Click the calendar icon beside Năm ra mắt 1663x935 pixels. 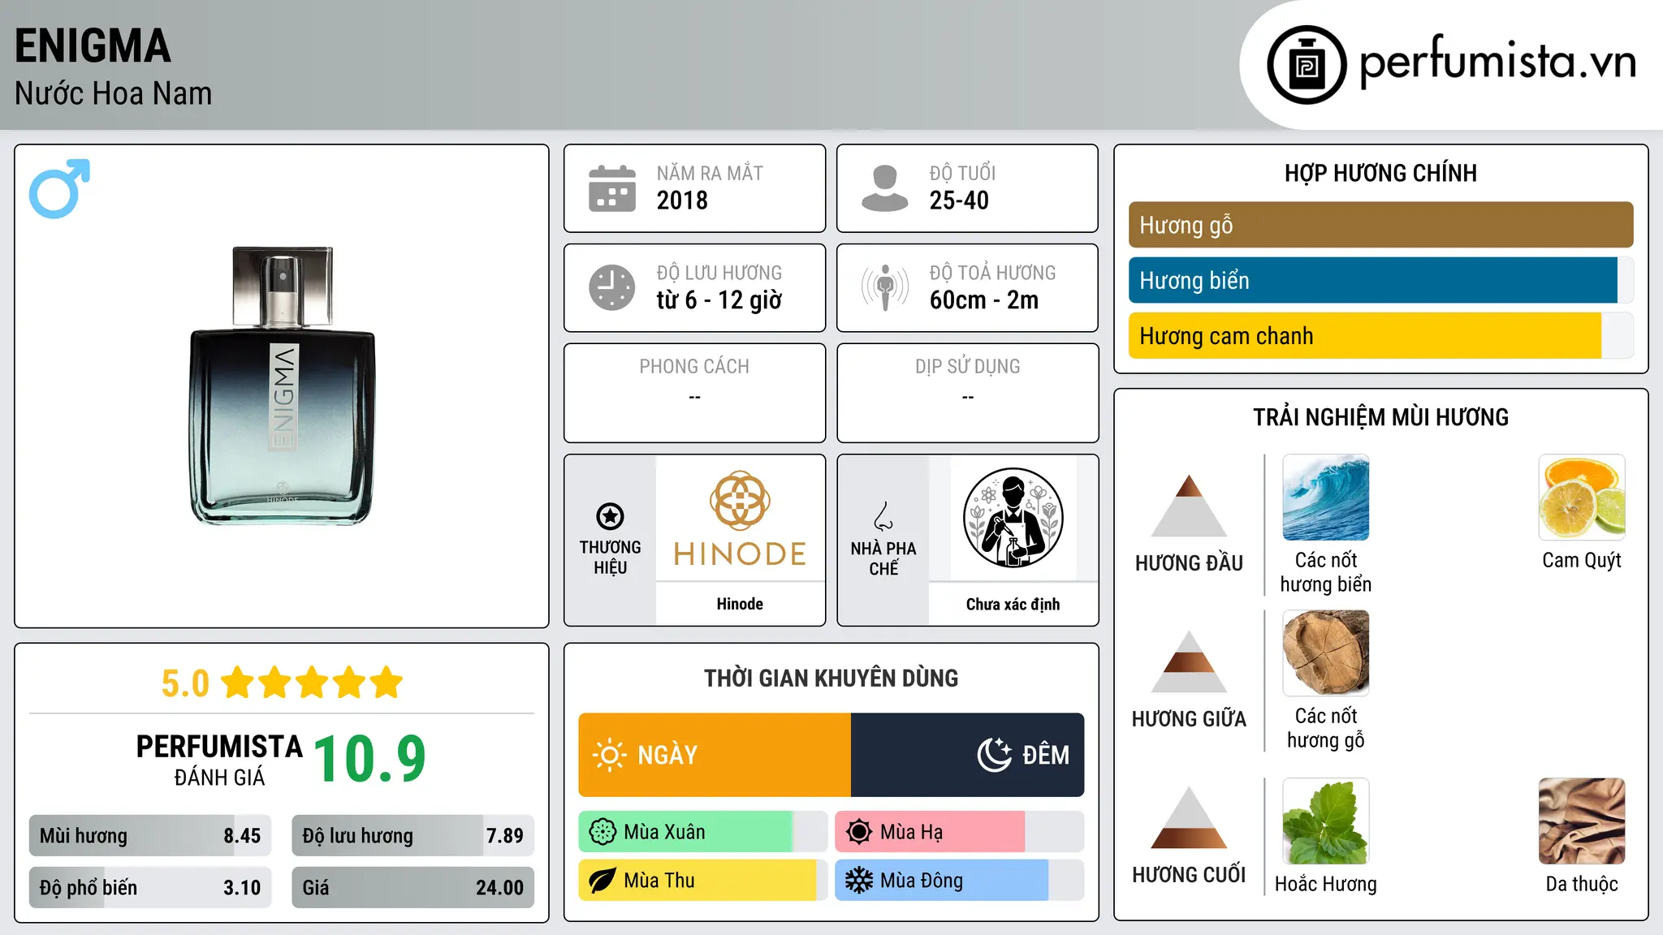pos(612,188)
